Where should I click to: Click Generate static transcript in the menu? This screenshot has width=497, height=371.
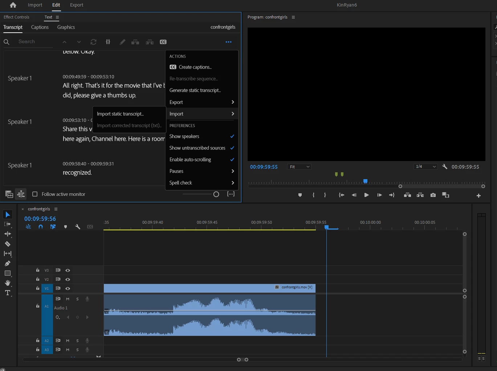195,90
